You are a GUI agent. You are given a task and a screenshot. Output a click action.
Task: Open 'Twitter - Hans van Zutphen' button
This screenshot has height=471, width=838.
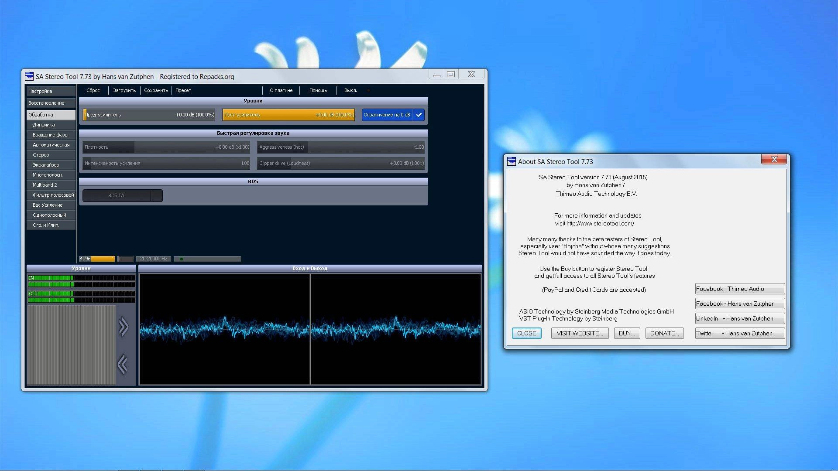coord(740,333)
